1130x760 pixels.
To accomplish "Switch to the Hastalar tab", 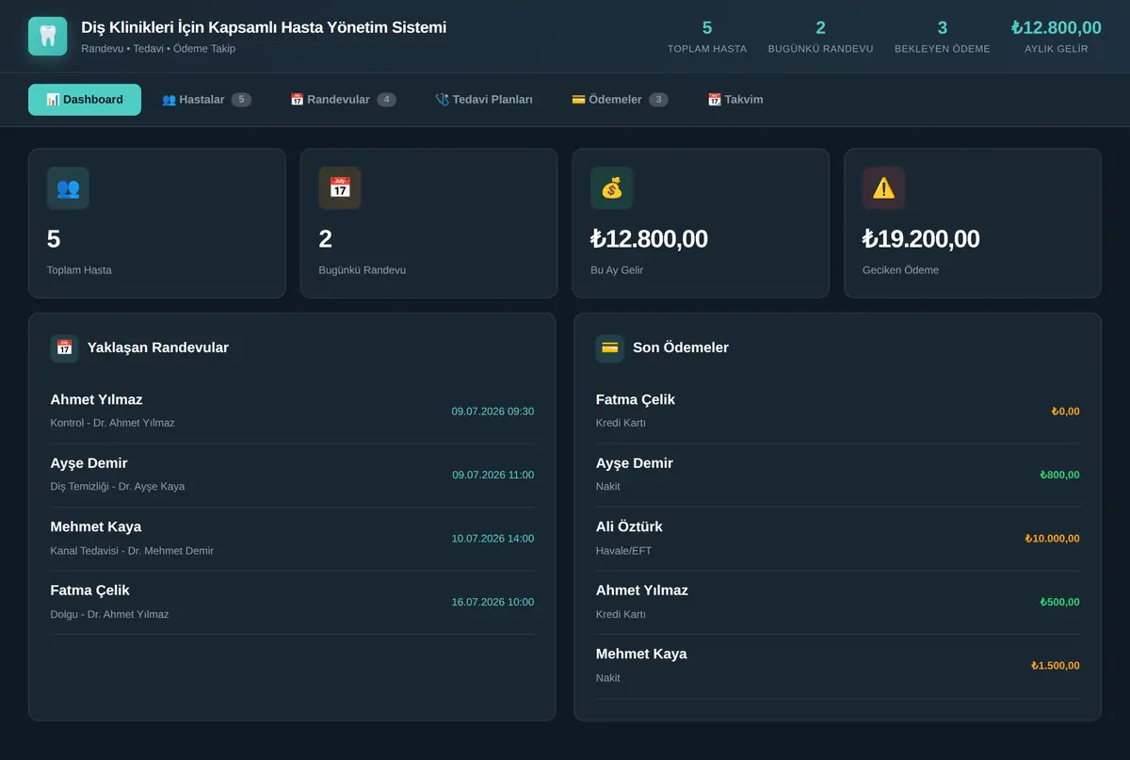I will click(206, 100).
